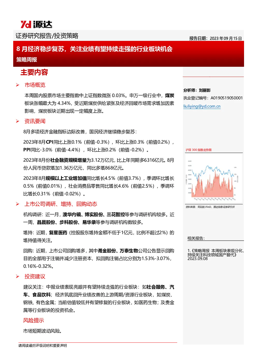
Task: Click the title 8月经济稳步复苏 in red banner
Action: click(94, 49)
